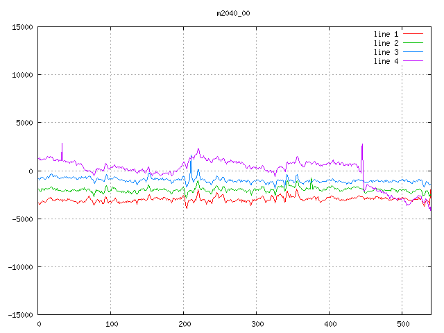Viewport: 444px width, 333px height.
Task: Select the 'line 1' legend label
Action: (x=386, y=34)
